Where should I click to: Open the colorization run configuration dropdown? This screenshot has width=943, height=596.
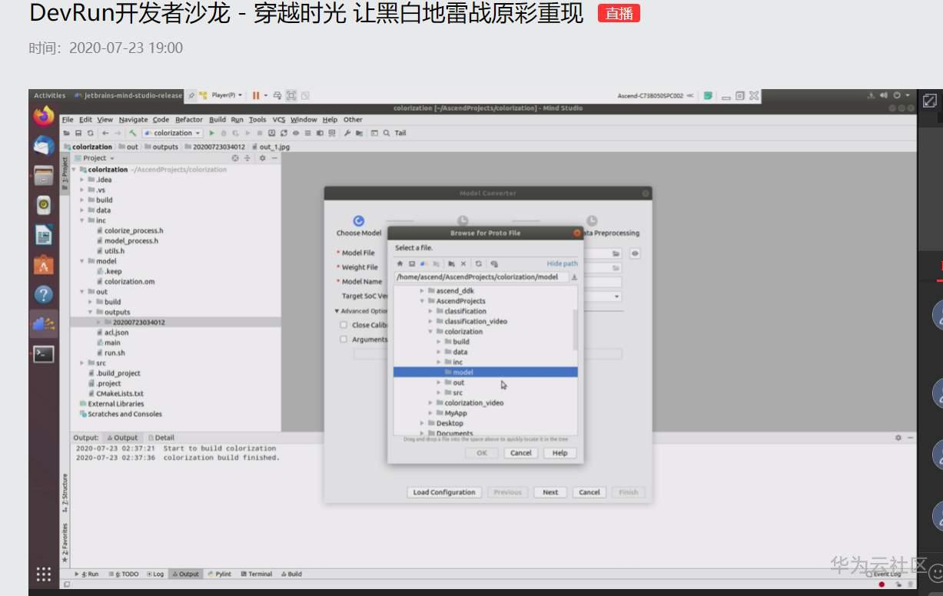[173, 133]
